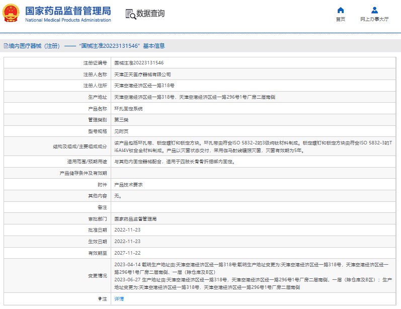401x309 pixels.
Task: Click the registrant name 天津正天医疗器械有限公司
Action: [x=139, y=74]
